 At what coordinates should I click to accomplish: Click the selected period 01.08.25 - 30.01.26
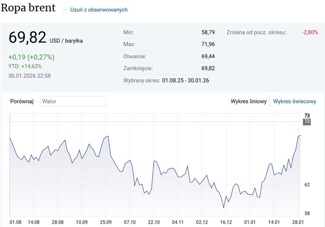coord(185,80)
